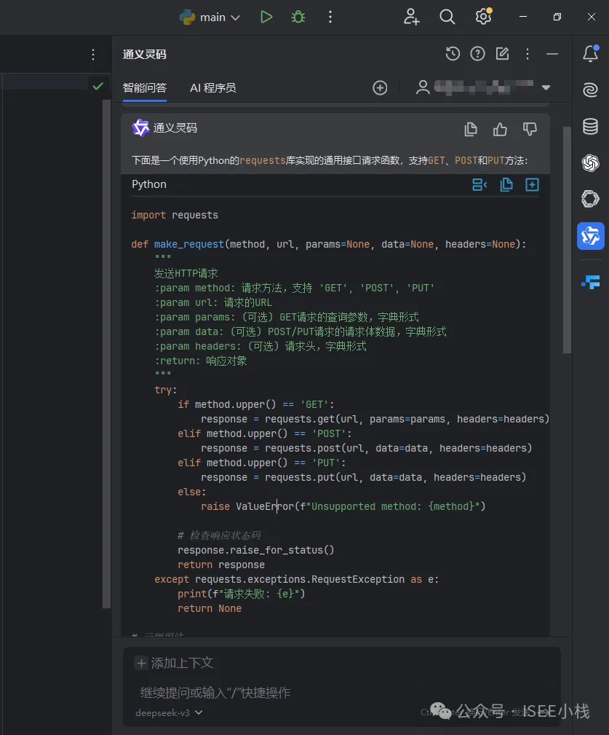Screen dimensions: 609x735
Task: Click the Python language label
Action: pos(149,184)
